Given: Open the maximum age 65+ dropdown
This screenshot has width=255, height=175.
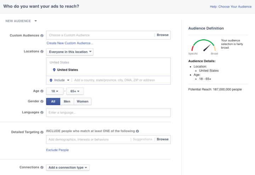Looking at the screenshot, I should point(75,91).
